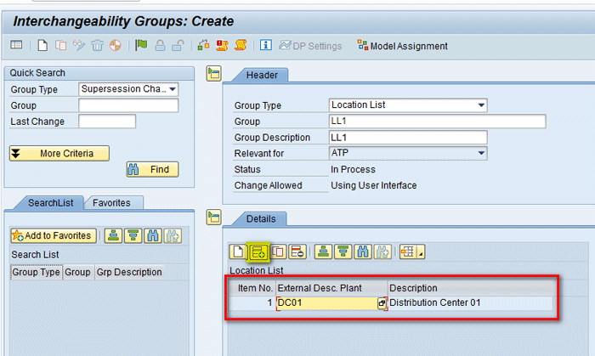The image size is (595, 356).
Task: Collapse the Details section with its toggle icon
Action: 213,218
